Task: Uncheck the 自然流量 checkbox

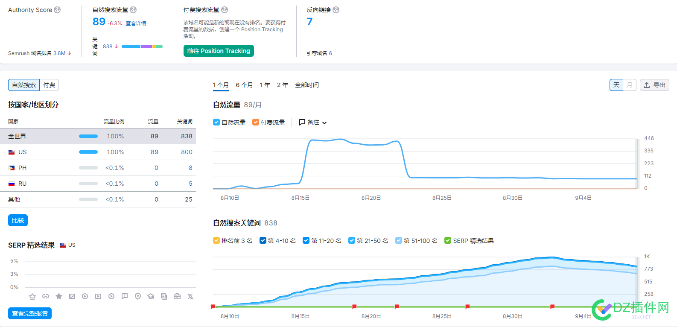Action: (216, 122)
